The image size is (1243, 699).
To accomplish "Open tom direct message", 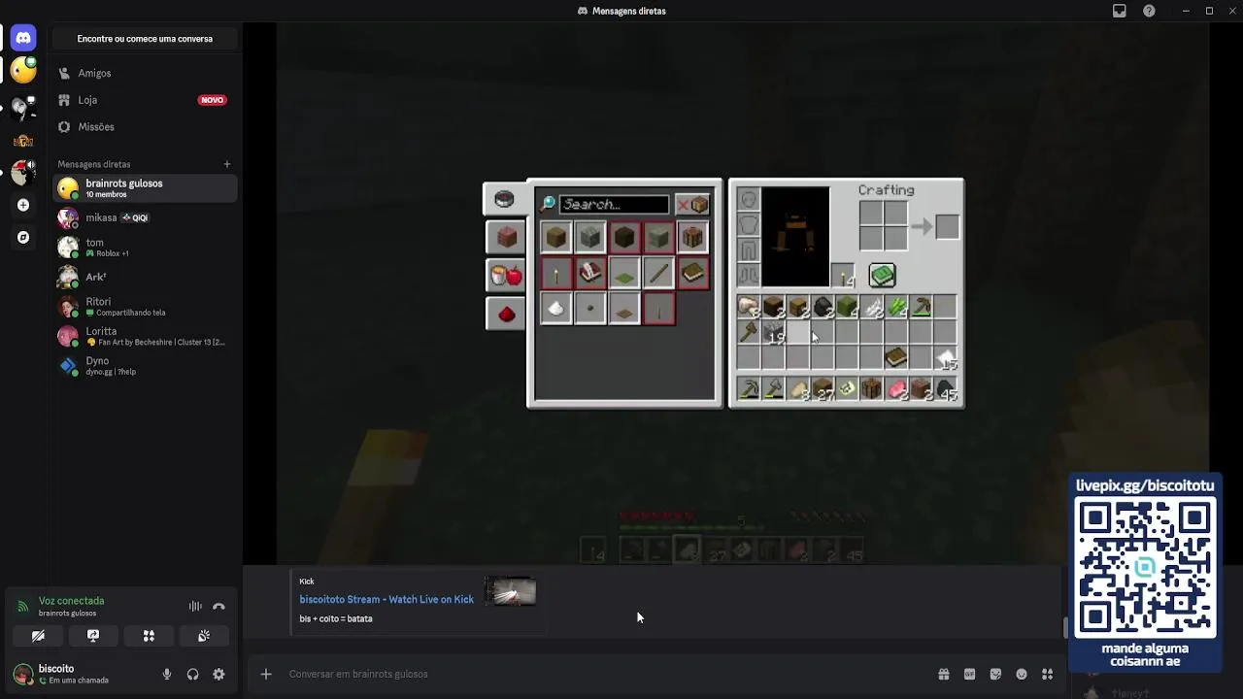I will click(x=145, y=248).
